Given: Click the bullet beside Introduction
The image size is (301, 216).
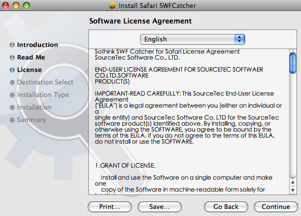Looking at the screenshot, I should point(12,45).
